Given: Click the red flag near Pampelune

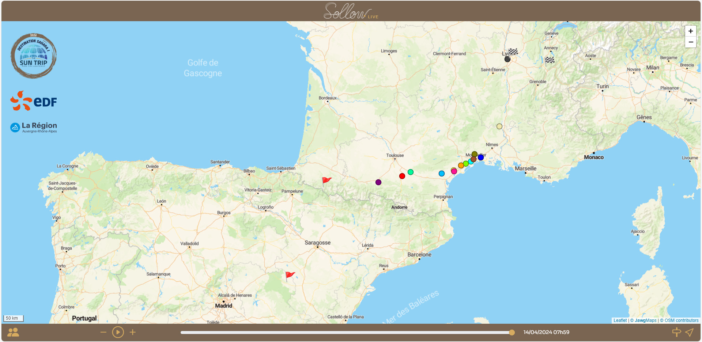Looking at the screenshot, I should point(326,180).
